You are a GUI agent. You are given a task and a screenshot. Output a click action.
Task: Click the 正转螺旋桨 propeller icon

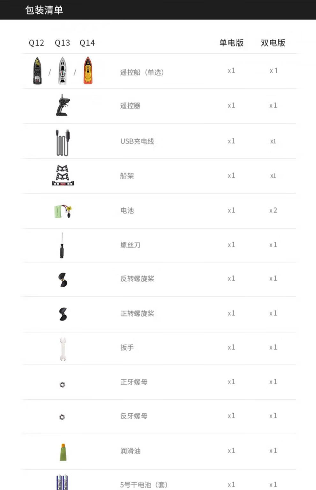[63, 314]
